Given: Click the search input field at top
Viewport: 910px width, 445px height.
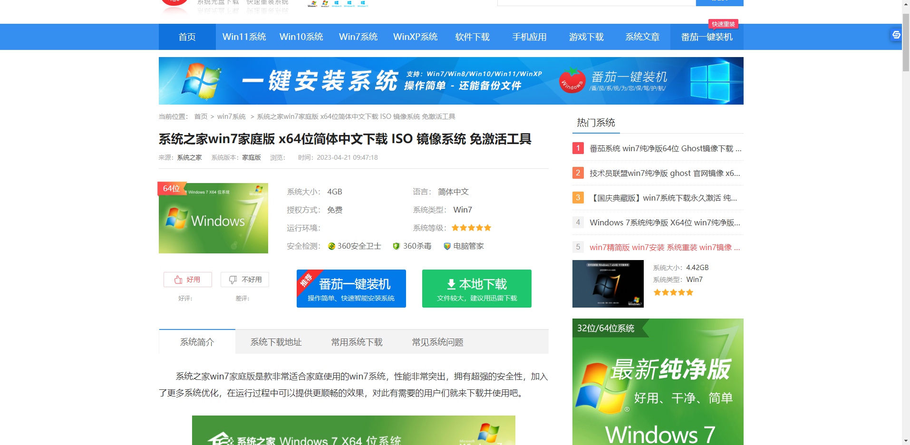Looking at the screenshot, I should [x=597, y=2].
